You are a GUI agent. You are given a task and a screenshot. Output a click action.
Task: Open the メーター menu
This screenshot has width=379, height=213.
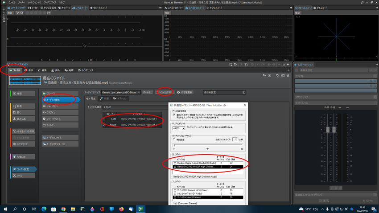click(x=21, y=2)
